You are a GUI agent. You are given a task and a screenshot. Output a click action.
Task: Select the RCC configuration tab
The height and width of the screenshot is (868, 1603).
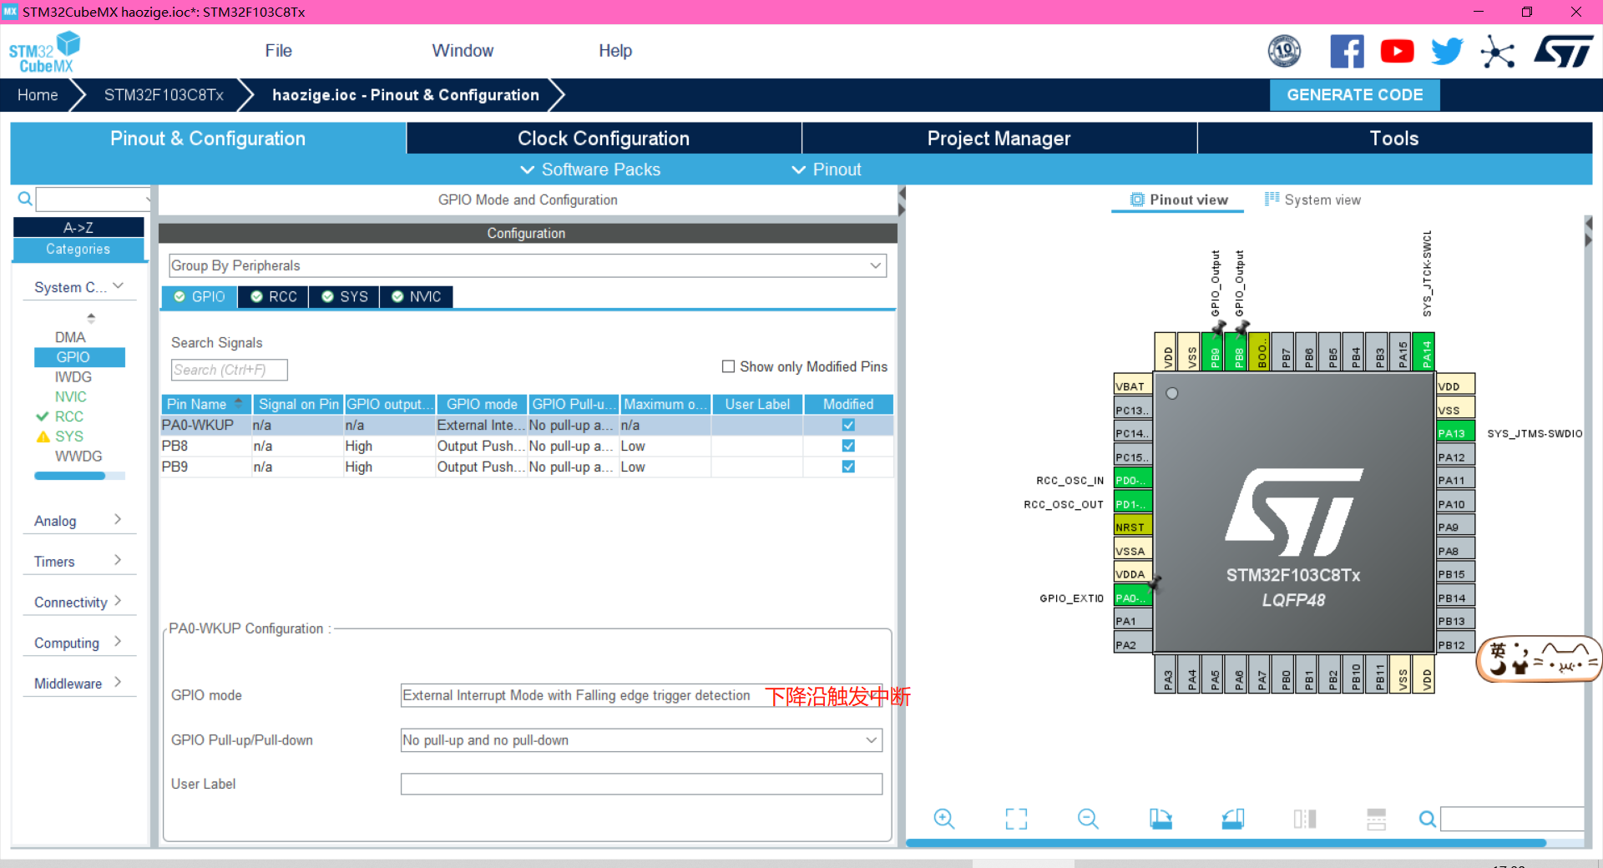(x=274, y=297)
